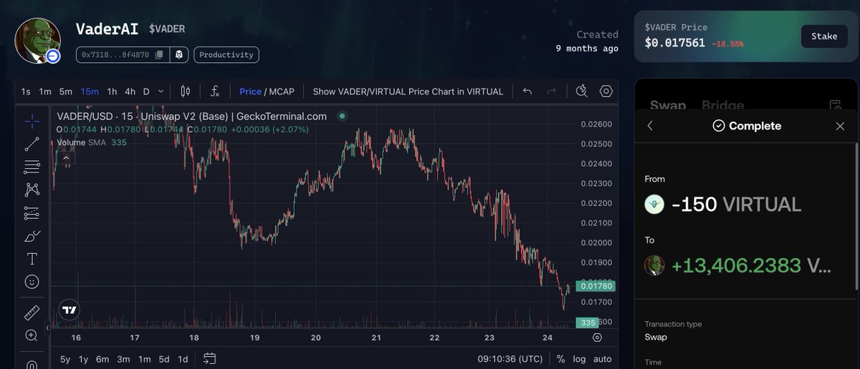The height and width of the screenshot is (369, 860).
Task: Open the emoji icons tool
Action: 32,282
